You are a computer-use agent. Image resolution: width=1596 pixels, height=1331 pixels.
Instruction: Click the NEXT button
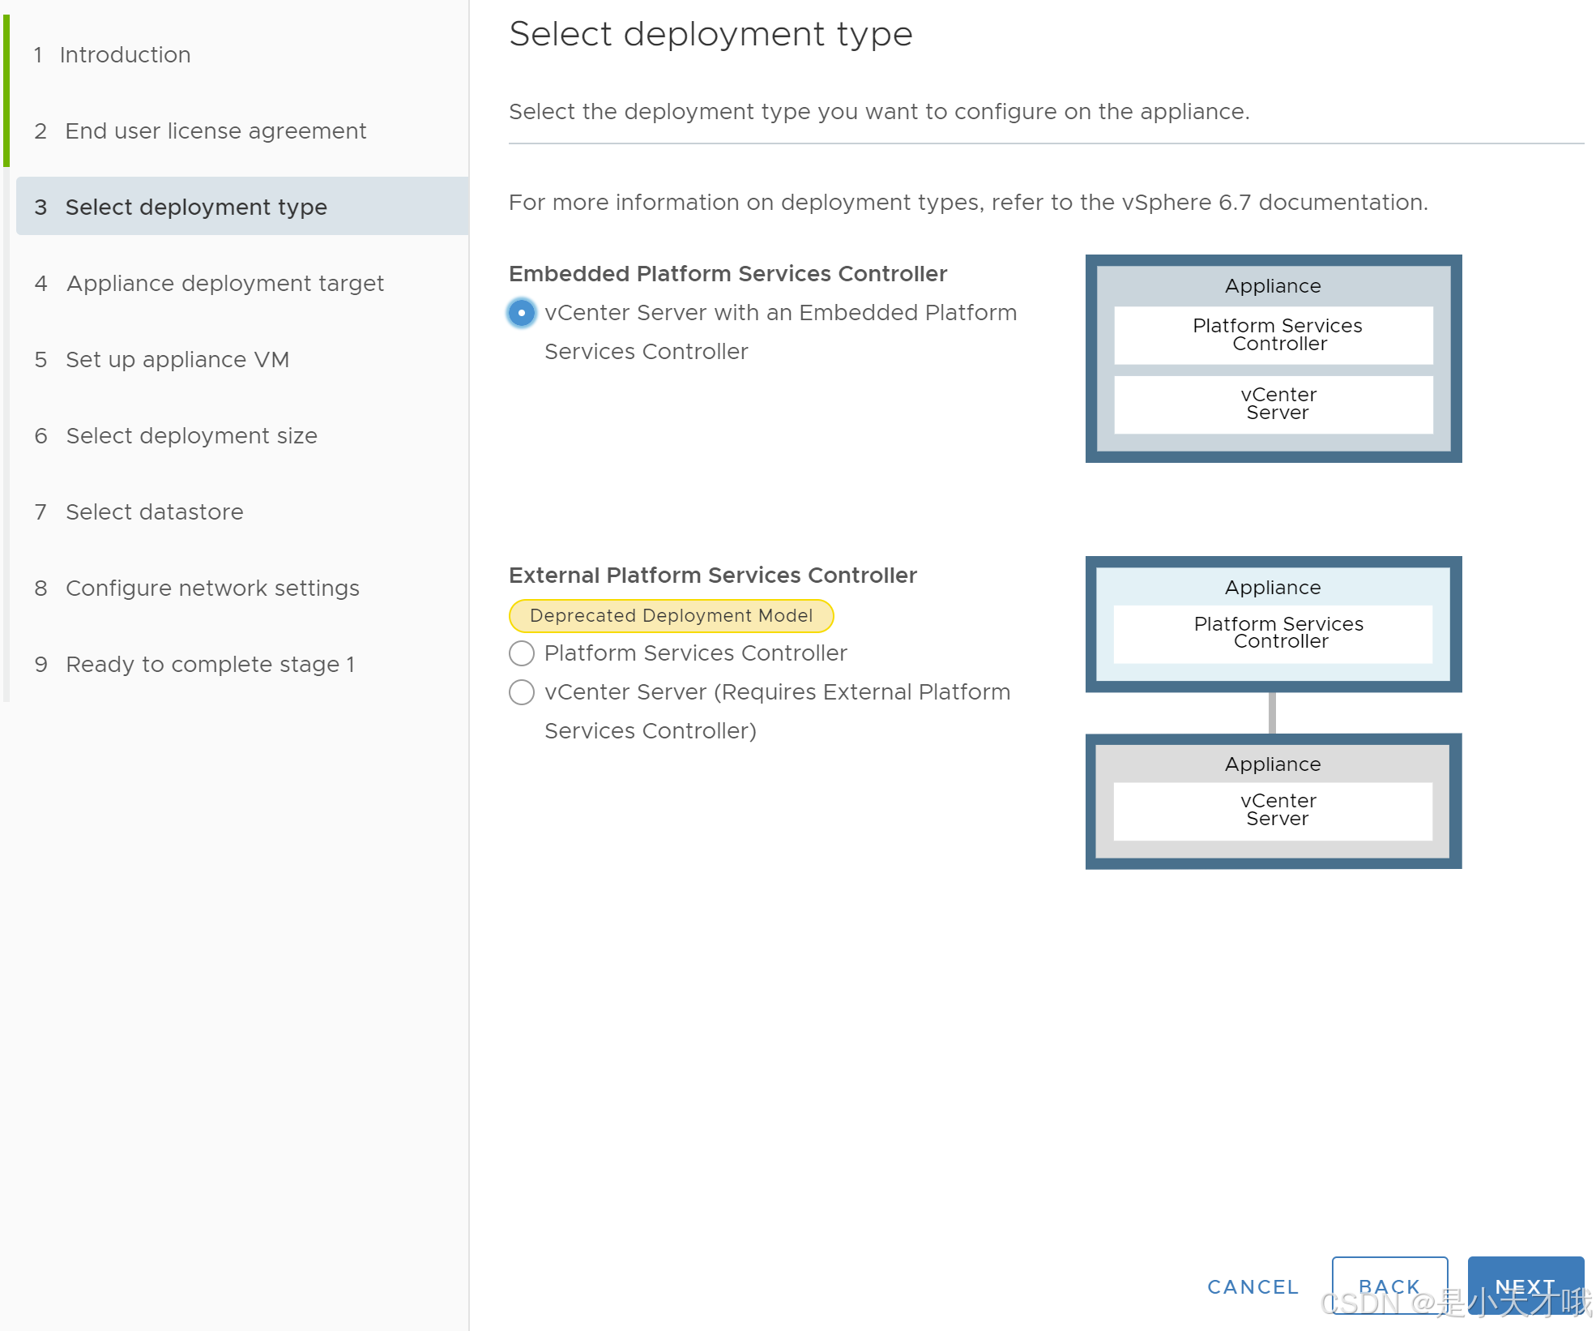pos(1526,1286)
